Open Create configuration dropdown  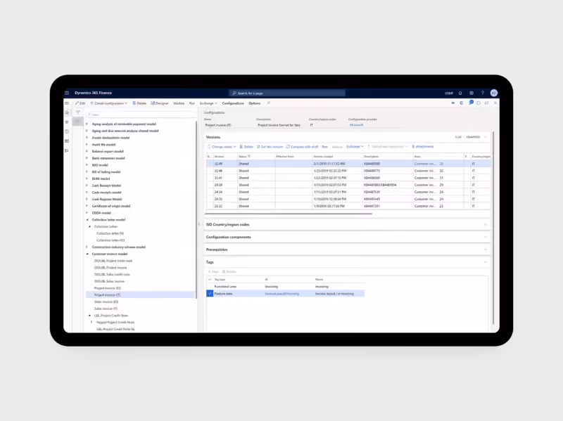click(109, 103)
